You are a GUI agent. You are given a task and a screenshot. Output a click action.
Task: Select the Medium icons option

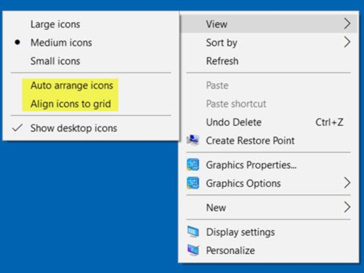(x=61, y=42)
